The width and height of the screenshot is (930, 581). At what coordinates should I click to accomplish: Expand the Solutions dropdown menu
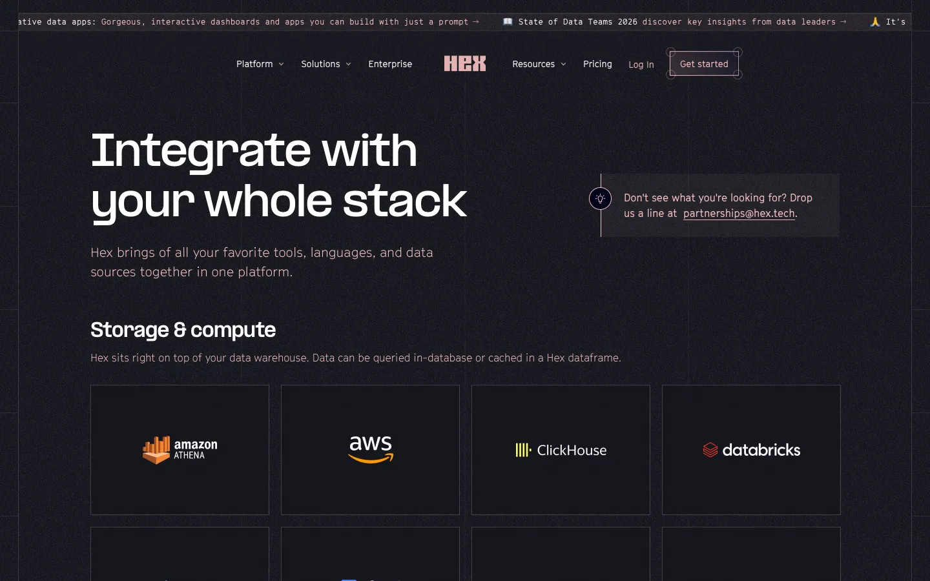(x=326, y=64)
